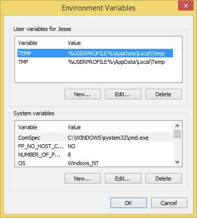Select the OS system variable row
This screenshot has width=197, height=218.
[95, 163]
